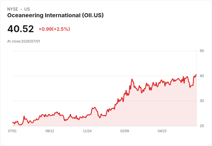This screenshot has height=146, width=212.
Task: Click the December price bump on the line
Action: (94, 107)
